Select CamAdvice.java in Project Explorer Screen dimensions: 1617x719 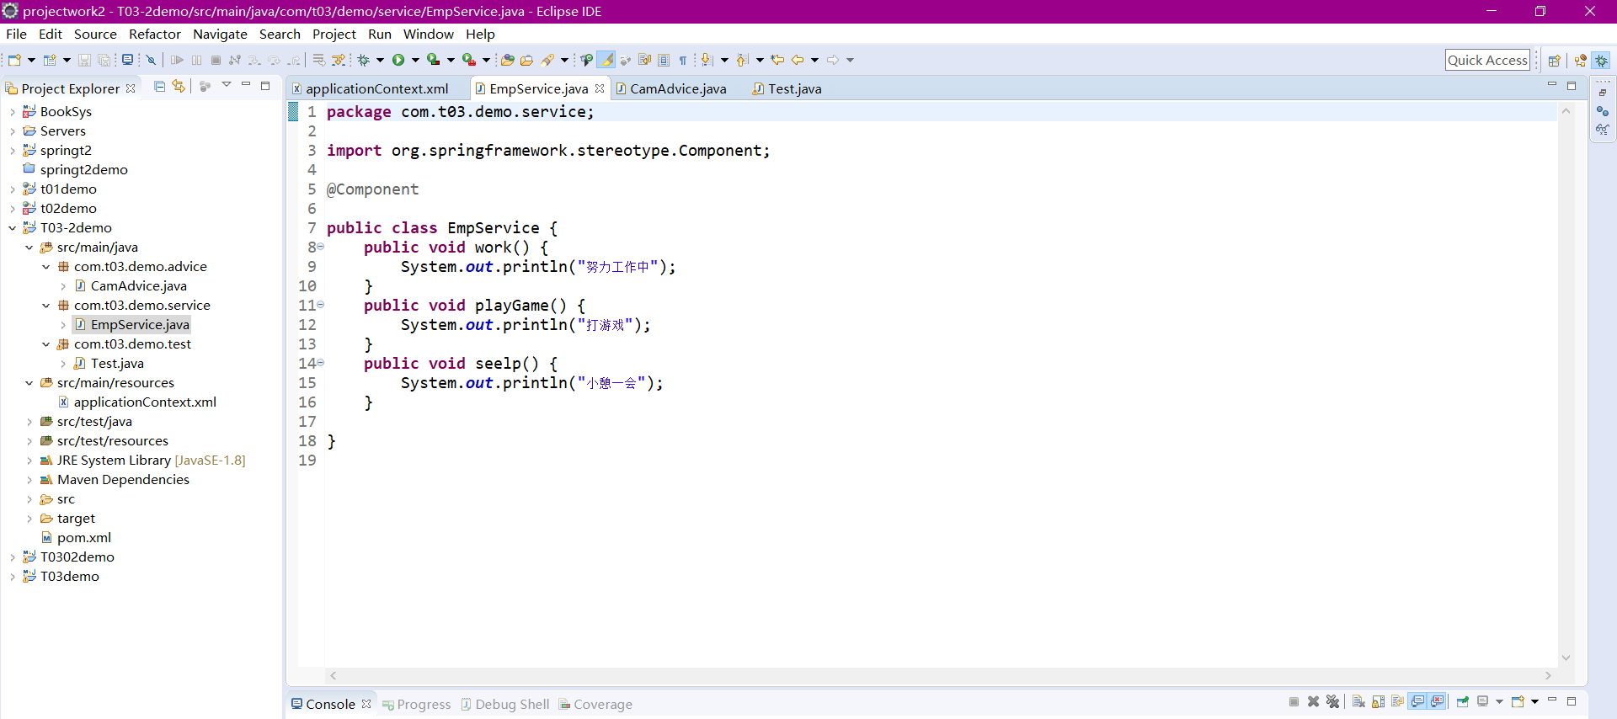click(x=138, y=285)
